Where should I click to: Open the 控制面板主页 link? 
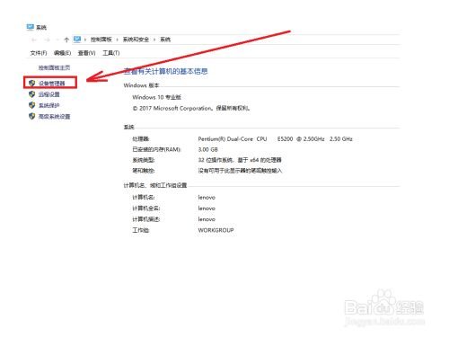54,67
